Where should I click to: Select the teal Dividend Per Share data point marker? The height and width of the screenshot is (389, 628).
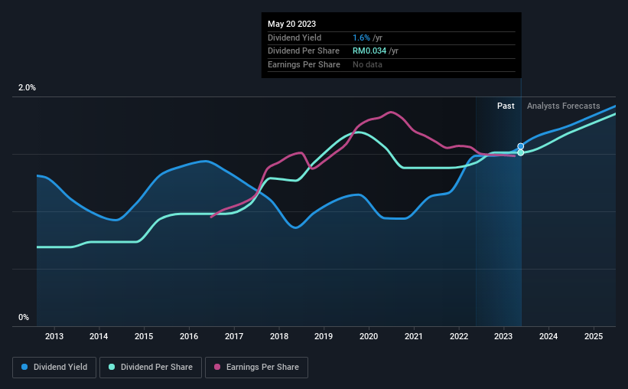pyautogui.click(x=521, y=153)
